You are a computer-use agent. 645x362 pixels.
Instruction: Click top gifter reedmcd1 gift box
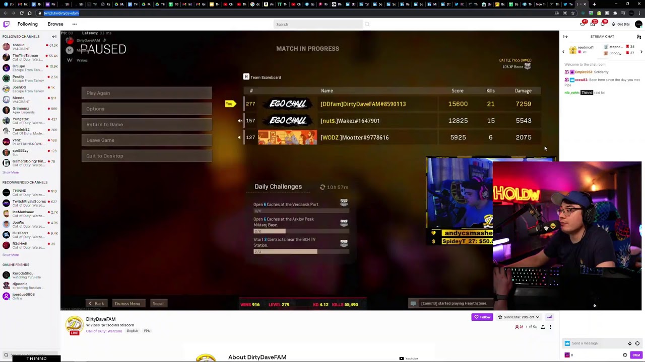point(573,50)
